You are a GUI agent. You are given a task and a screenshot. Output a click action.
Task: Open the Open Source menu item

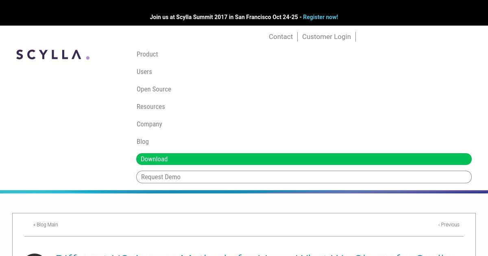coord(154,89)
